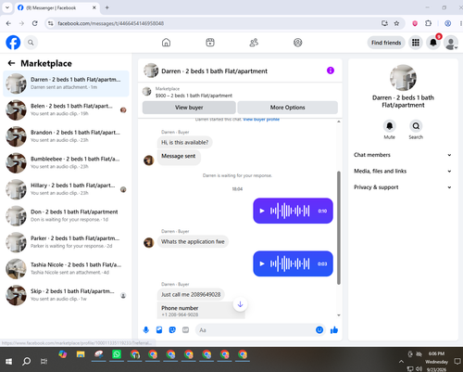
Task: Open the browser extensions puzzle icon
Action: (x=428, y=23)
